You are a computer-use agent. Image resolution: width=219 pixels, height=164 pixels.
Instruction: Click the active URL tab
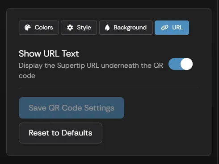tap(172, 28)
